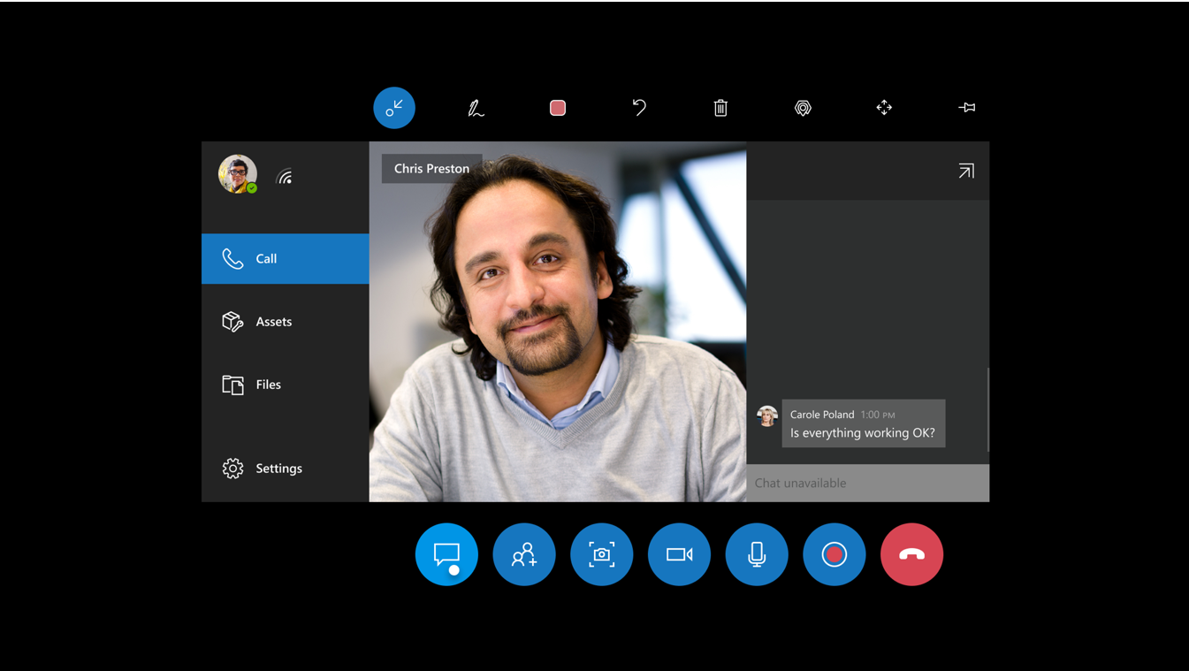The width and height of the screenshot is (1189, 671).
Task: Delete all annotations
Action: [x=720, y=107]
